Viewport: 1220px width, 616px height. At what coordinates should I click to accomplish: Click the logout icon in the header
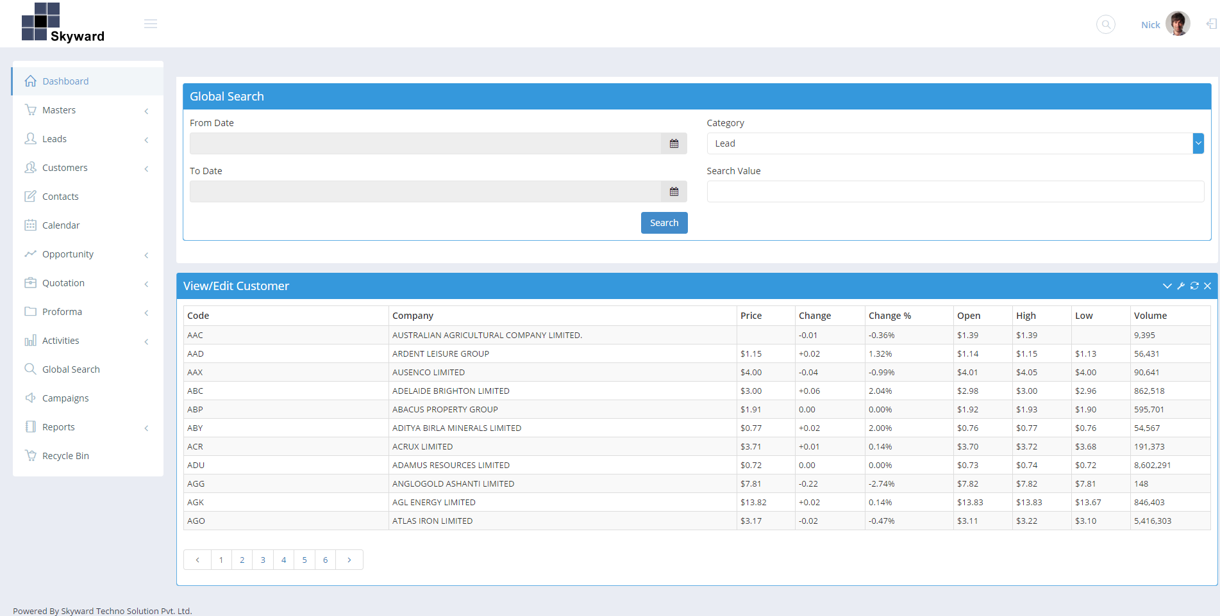(1210, 24)
